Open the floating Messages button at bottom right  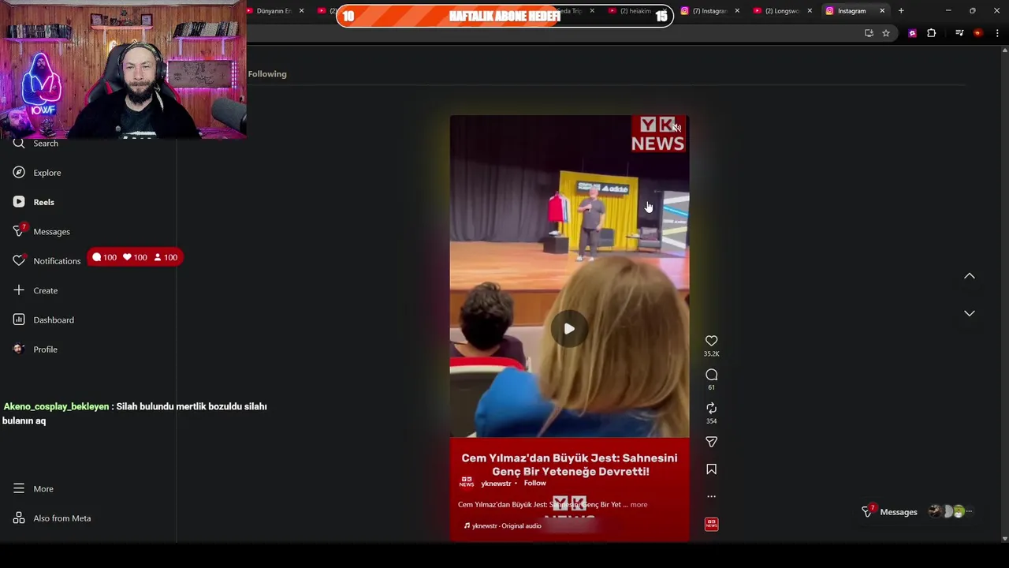pos(890,512)
